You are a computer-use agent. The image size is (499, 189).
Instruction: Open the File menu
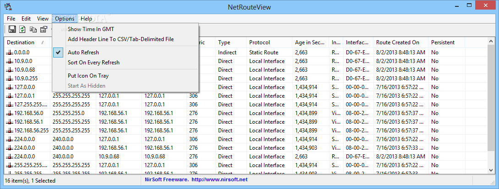11,19
